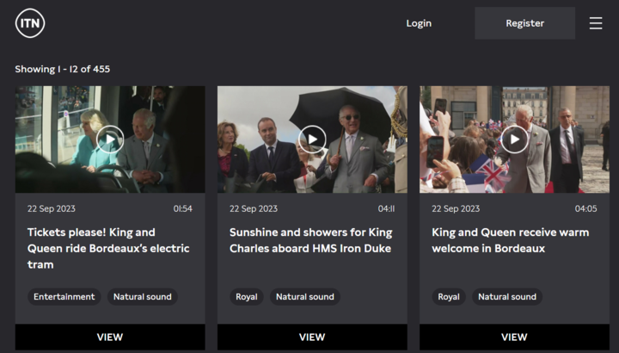Click the 22 Sep 2023 date on Iron Duke card
The image size is (619, 353).
click(254, 208)
